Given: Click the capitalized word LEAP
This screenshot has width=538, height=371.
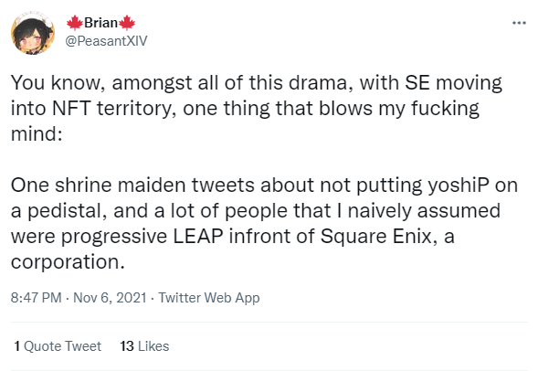Looking at the screenshot, I should pyautogui.click(x=198, y=236).
